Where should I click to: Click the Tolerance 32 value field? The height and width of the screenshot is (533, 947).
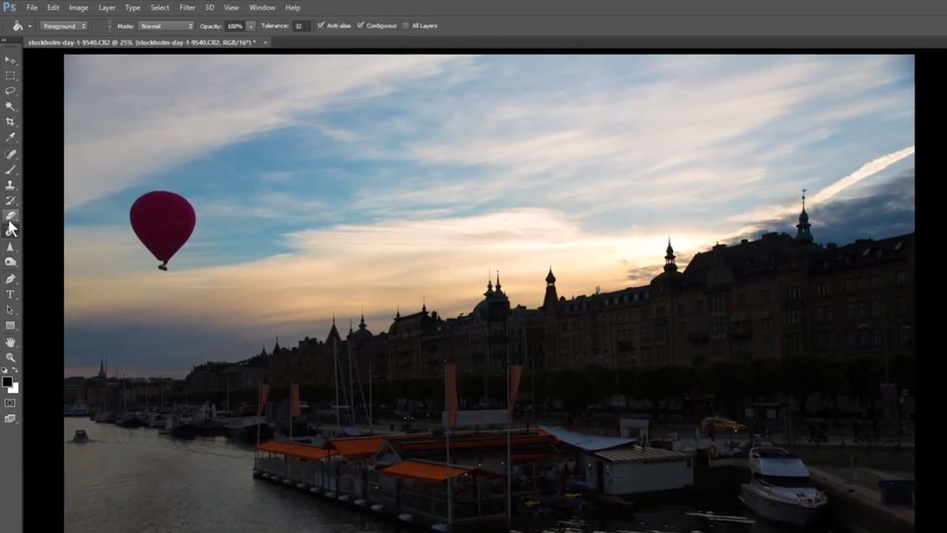pyautogui.click(x=301, y=26)
